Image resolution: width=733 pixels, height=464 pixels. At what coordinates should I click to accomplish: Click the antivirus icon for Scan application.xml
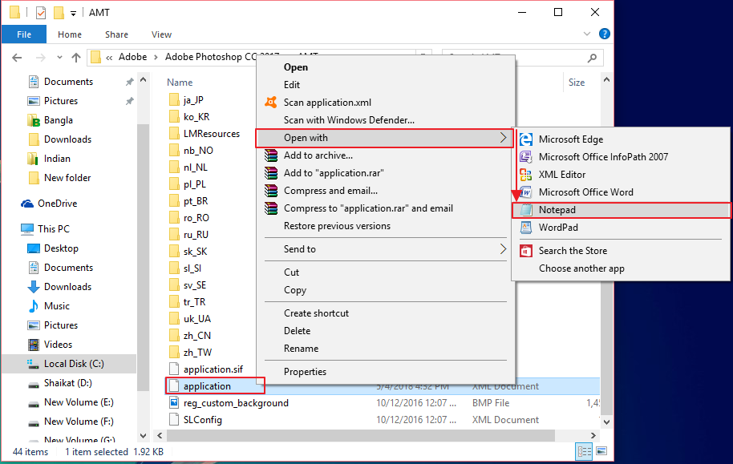[269, 103]
